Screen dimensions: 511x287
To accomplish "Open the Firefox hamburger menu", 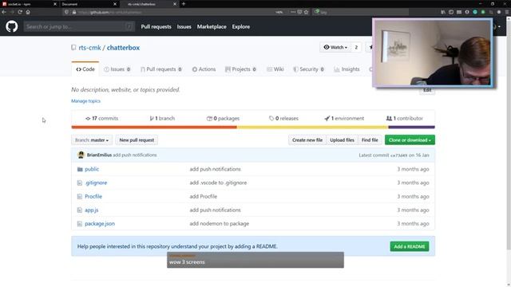I will pyautogui.click(x=507, y=12).
